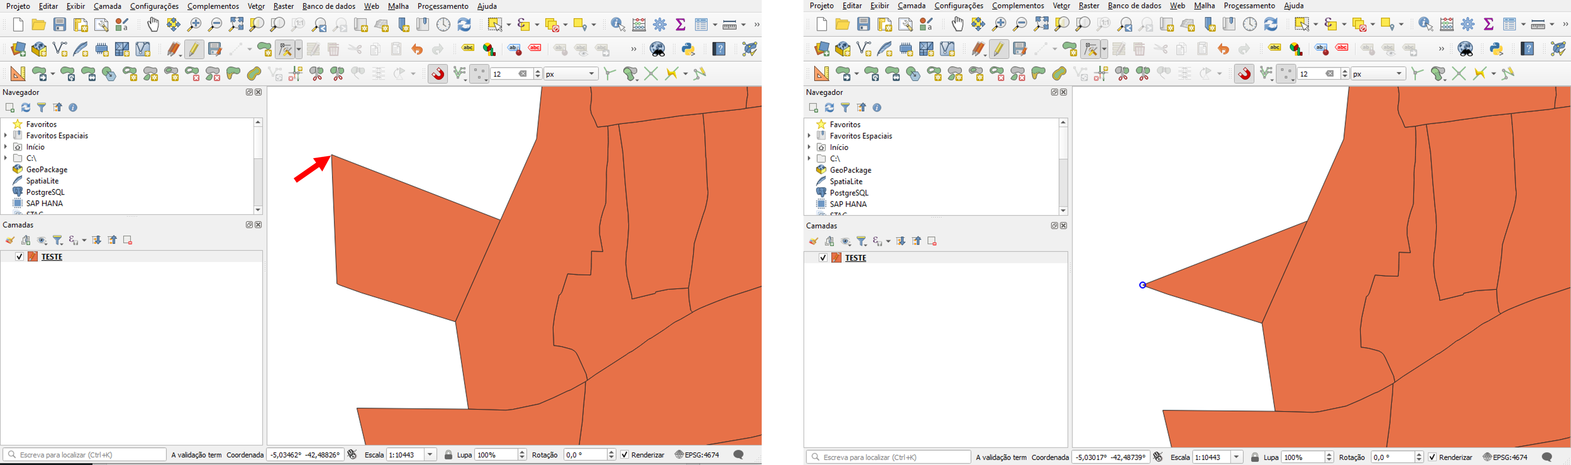The height and width of the screenshot is (465, 1571).
Task: Click TESTE layer orange symbol swatch, right window
Action: [837, 258]
